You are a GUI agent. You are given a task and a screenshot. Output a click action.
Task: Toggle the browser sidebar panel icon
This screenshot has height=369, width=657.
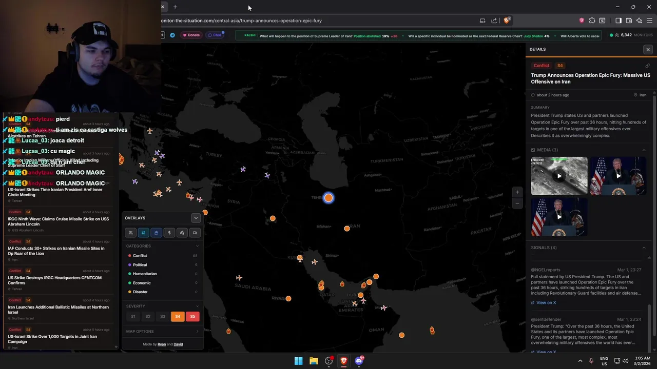pos(619,20)
